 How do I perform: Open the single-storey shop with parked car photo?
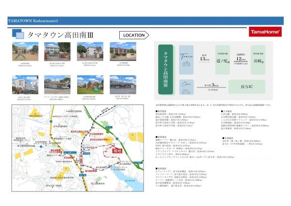[x=57, y=85]
